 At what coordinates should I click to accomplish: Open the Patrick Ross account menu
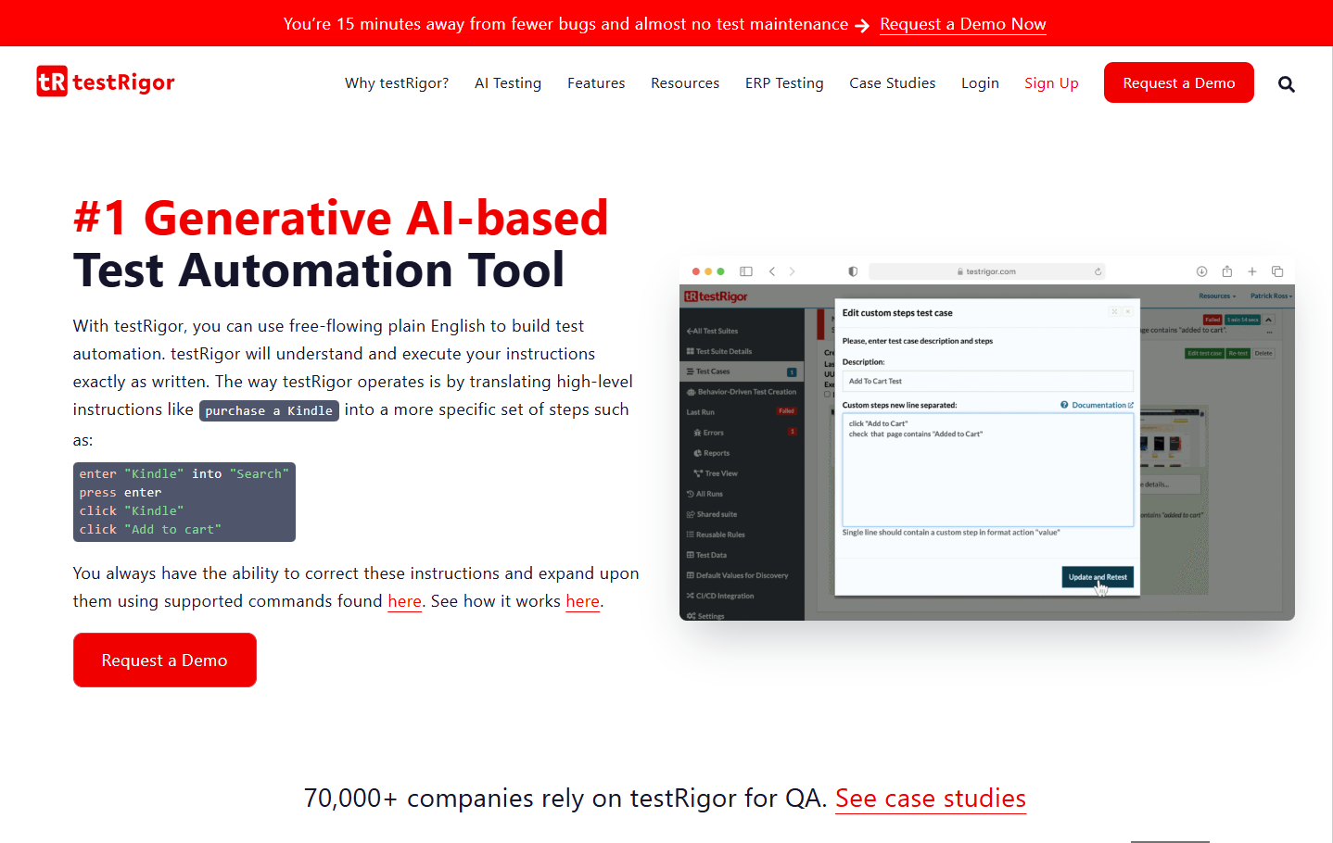(1269, 296)
